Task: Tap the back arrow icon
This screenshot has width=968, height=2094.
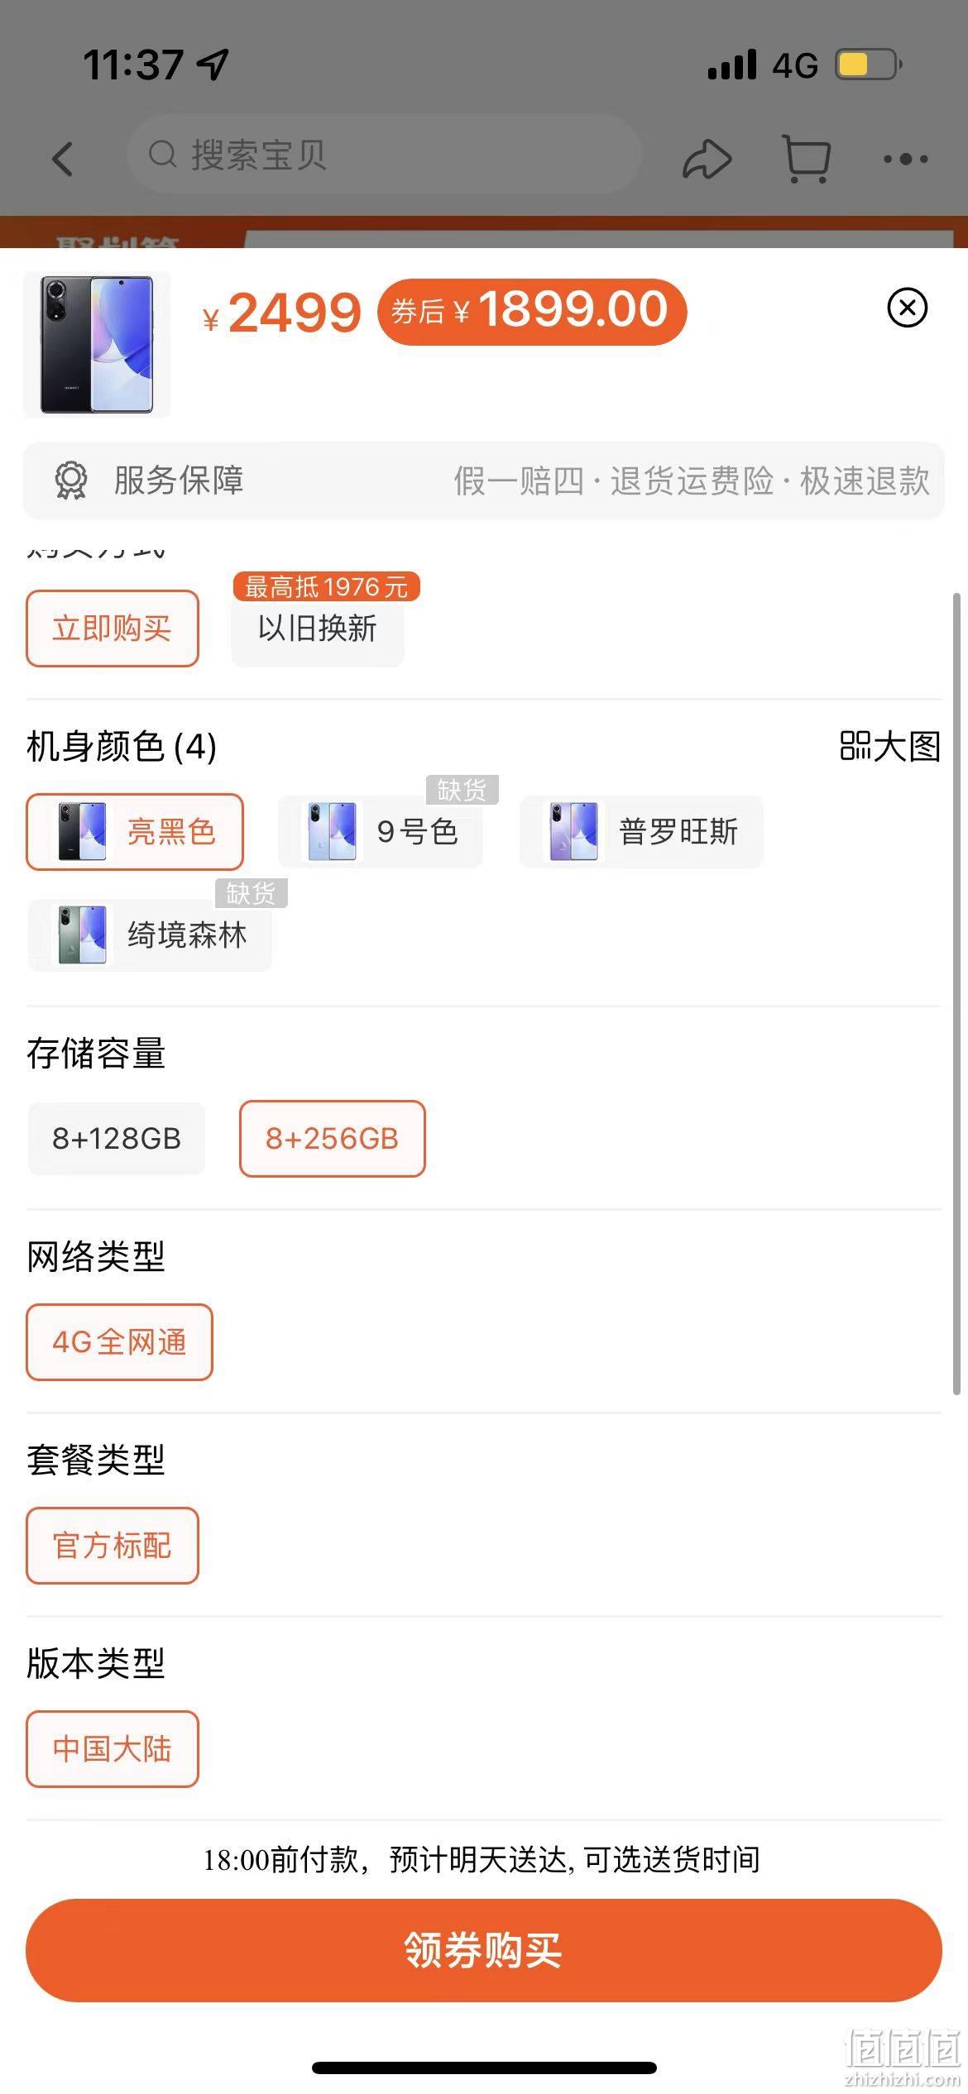Action: point(63,158)
